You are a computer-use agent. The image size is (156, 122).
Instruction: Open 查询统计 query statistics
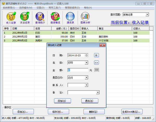click(40, 18)
